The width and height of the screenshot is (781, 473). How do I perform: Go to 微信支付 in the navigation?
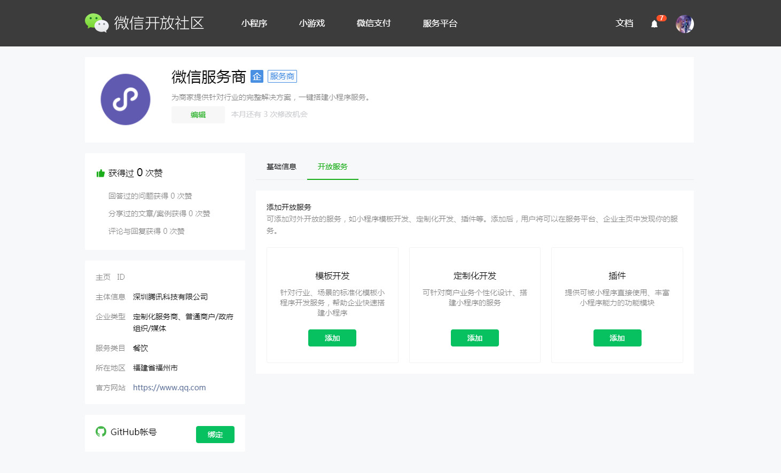pos(374,23)
